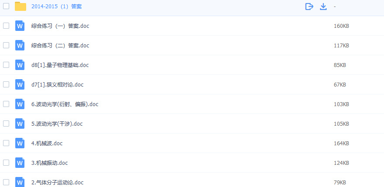
Task: Click the download icon on the folder row
Action: (323, 7)
